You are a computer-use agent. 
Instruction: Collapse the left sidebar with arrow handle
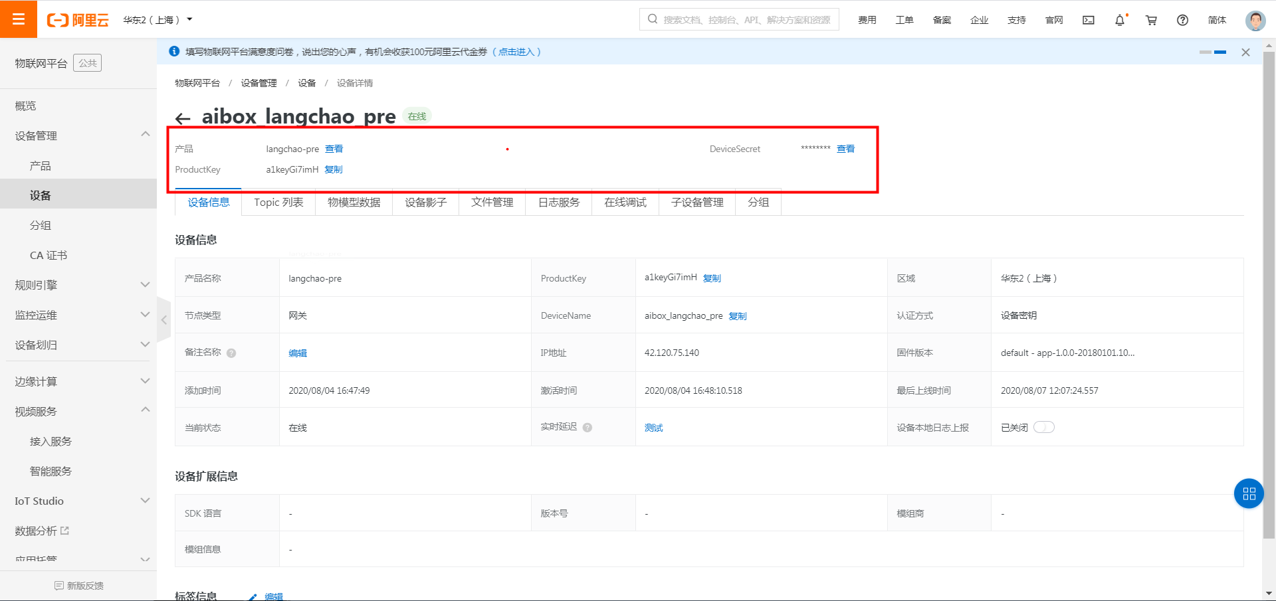[x=163, y=319]
